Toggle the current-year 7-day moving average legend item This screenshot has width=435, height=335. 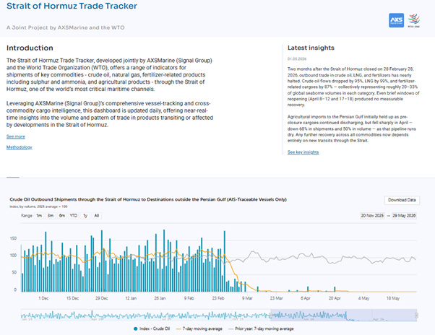[199, 329]
